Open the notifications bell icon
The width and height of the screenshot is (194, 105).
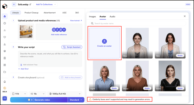point(5,82)
